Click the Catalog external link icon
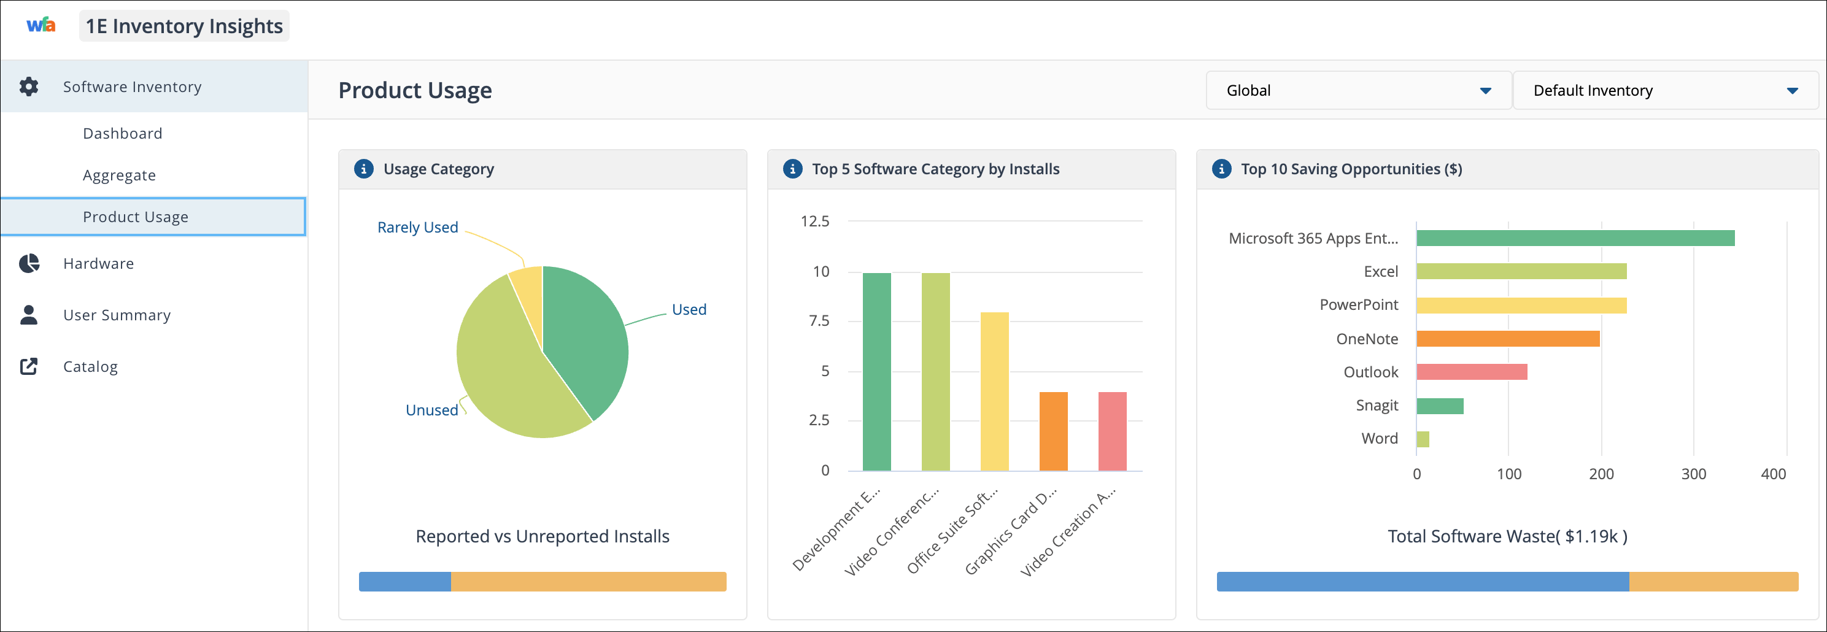Viewport: 1827px width, 632px height. click(x=29, y=367)
